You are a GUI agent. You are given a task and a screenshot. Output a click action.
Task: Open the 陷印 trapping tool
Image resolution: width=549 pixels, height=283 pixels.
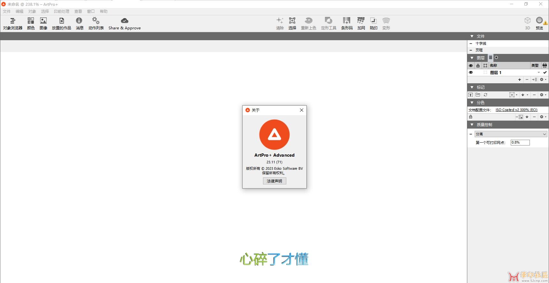click(x=374, y=24)
